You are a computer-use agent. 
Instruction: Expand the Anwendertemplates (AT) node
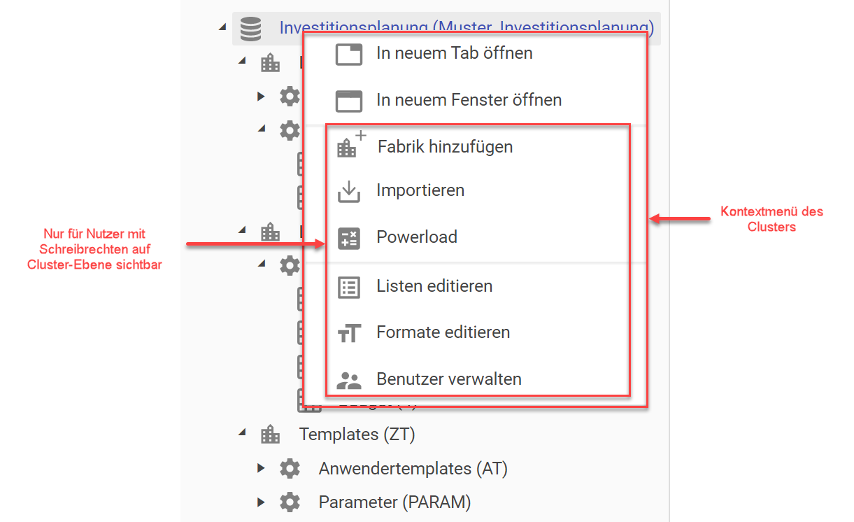(x=261, y=468)
